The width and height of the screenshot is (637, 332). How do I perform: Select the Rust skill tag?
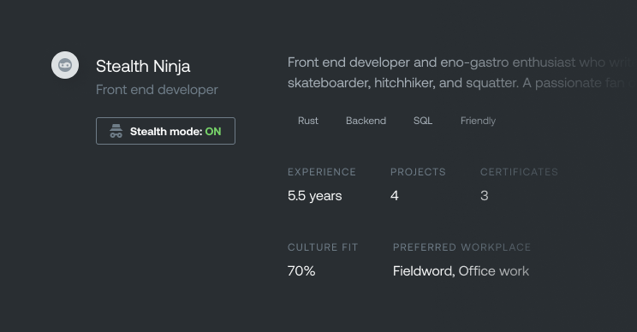coord(308,121)
